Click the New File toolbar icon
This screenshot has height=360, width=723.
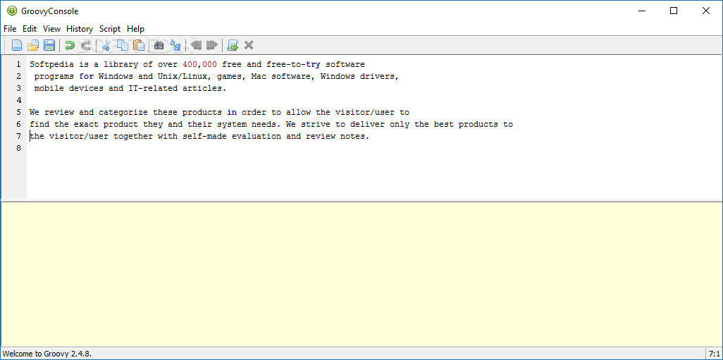click(17, 45)
